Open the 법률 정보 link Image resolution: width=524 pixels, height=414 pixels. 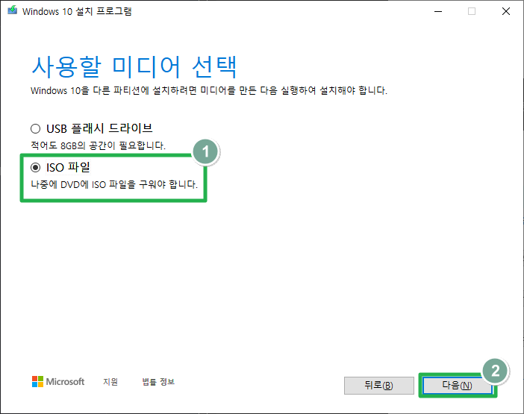tap(158, 382)
